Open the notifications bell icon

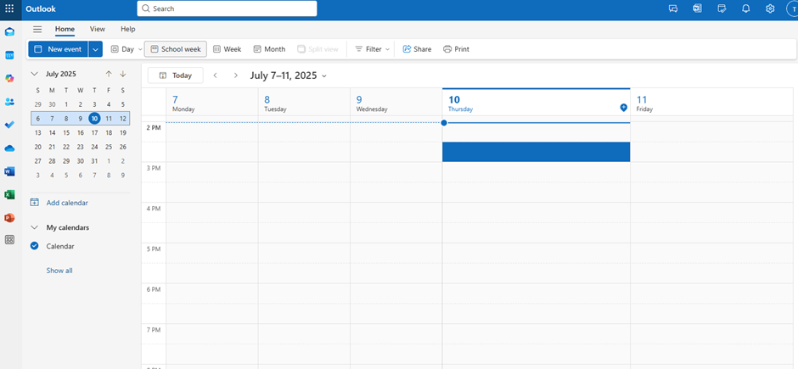745,8
